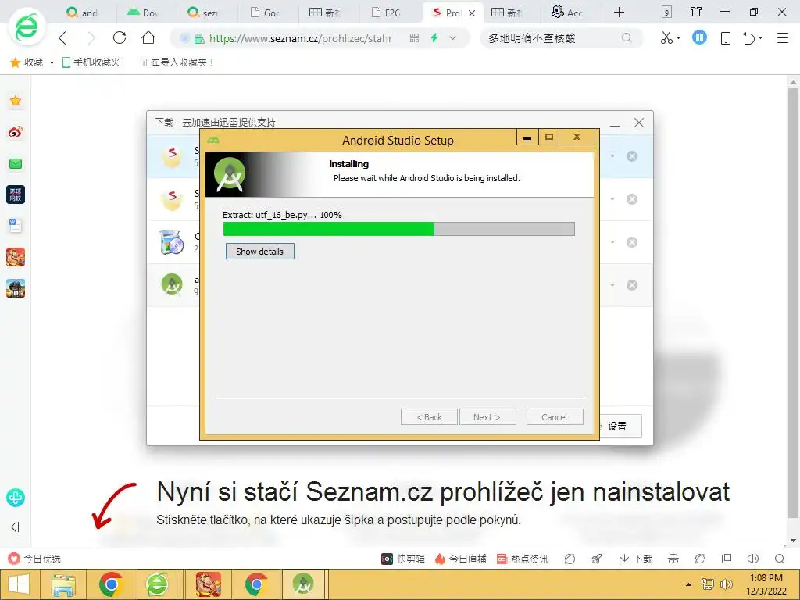Show hidden tray icons arrow
This screenshot has height=600, width=800.
pos(688,584)
